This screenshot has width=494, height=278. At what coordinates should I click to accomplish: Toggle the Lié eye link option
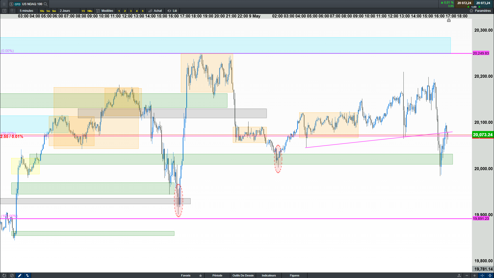(x=172, y=11)
